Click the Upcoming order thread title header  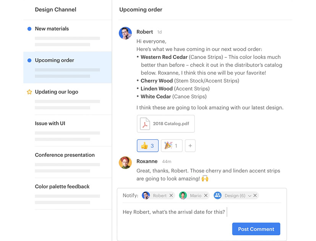click(x=141, y=10)
